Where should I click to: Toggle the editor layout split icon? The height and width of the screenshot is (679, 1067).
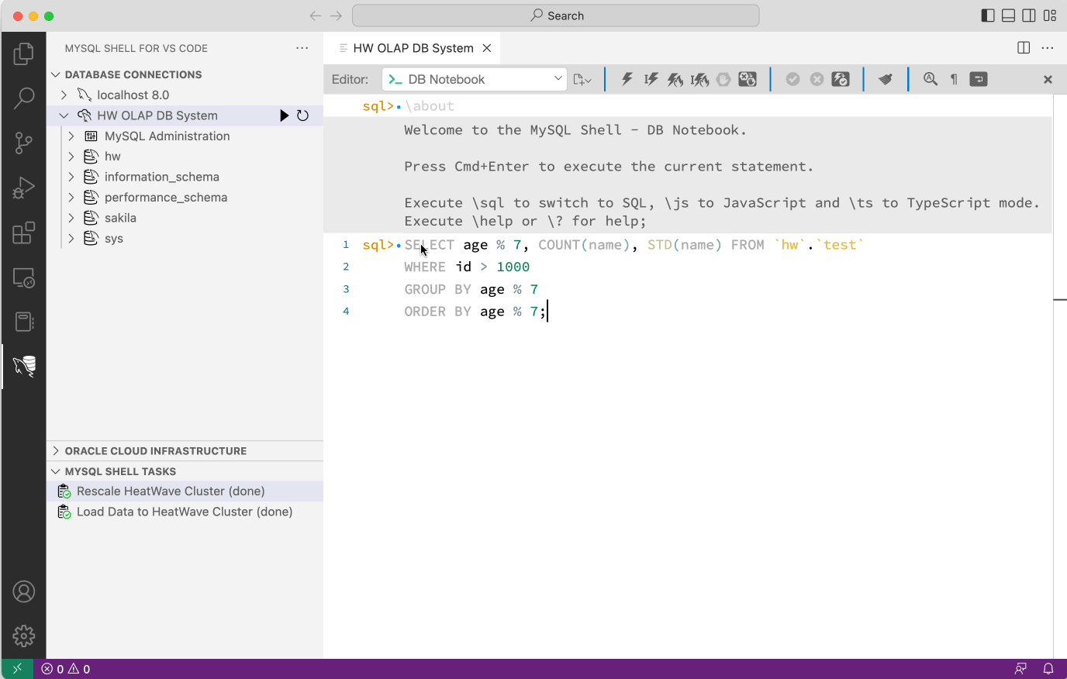click(1023, 47)
